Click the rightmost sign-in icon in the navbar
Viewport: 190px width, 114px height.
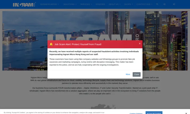174,4
